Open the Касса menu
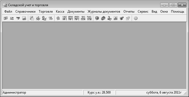The image size is (189, 97). coord(60,12)
